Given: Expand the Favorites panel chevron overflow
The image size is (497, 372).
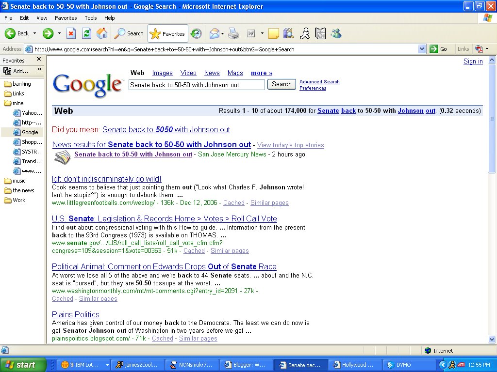Looking at the screenshot, I should coord(40,69).
